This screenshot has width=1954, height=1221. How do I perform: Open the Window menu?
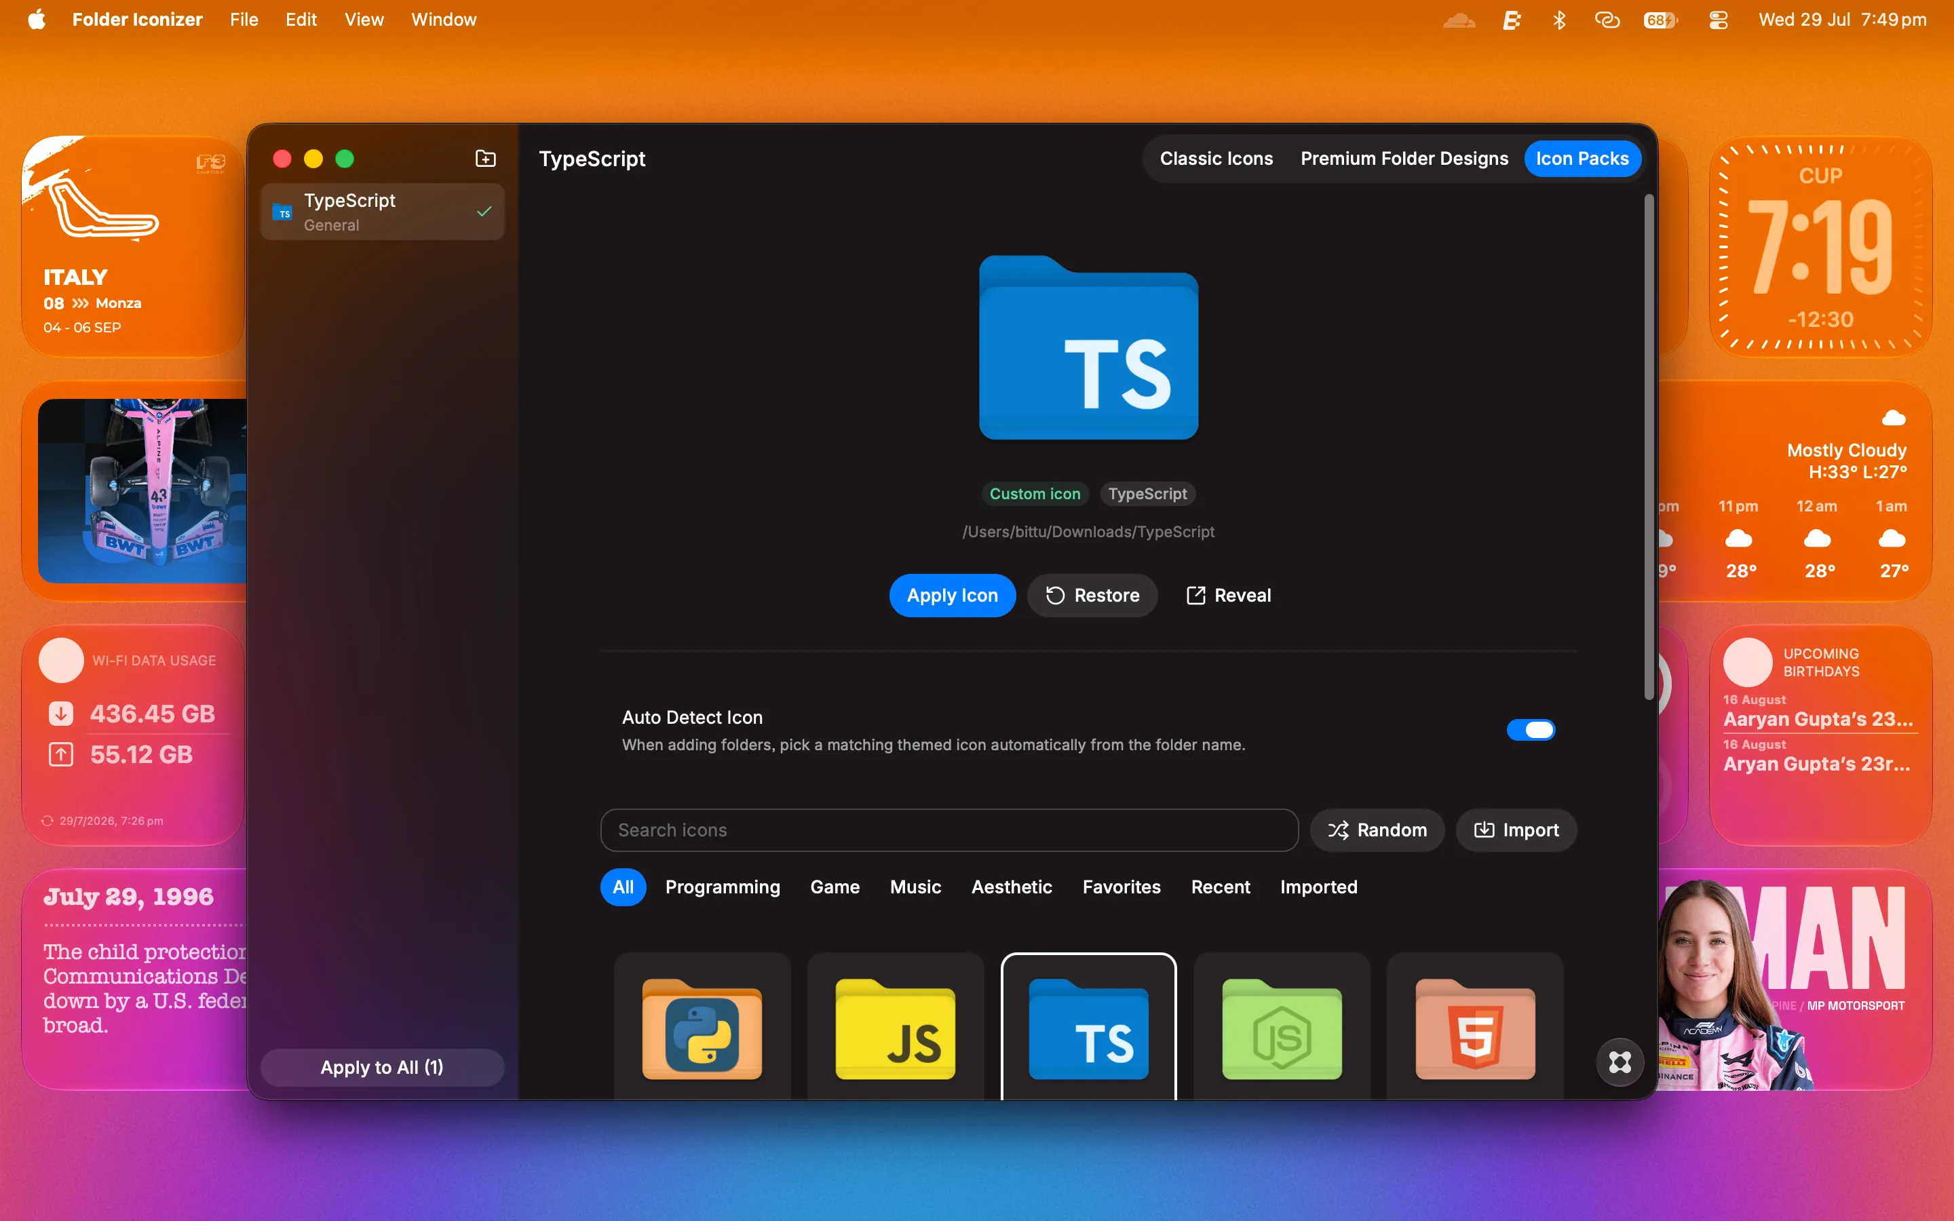click(443, 20)
